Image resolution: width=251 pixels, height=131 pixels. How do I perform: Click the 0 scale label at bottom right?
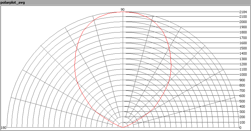(x=241, y=128)
